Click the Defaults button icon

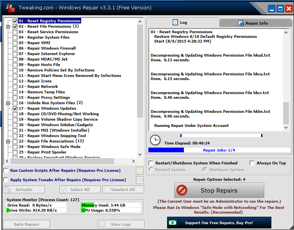[8, 189]
